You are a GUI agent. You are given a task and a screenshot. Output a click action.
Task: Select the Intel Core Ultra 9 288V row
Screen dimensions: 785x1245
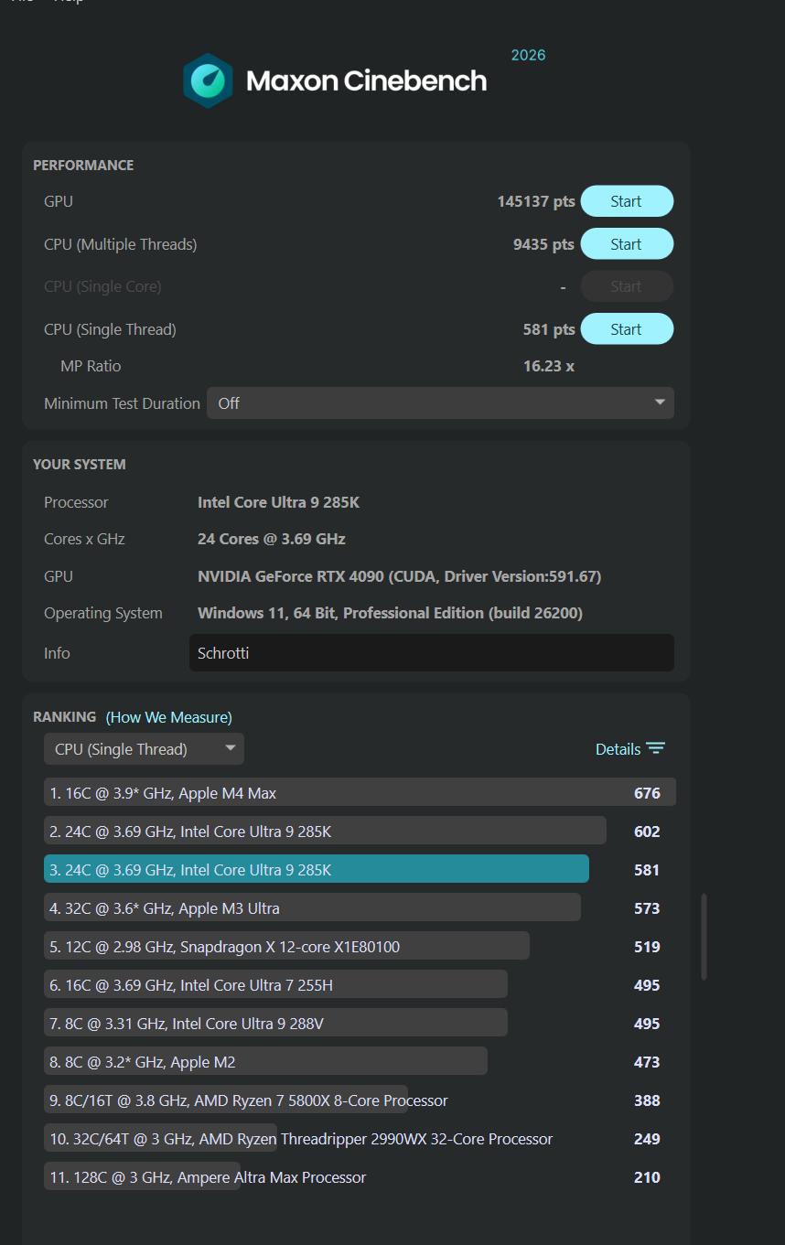click(360, 1024)
